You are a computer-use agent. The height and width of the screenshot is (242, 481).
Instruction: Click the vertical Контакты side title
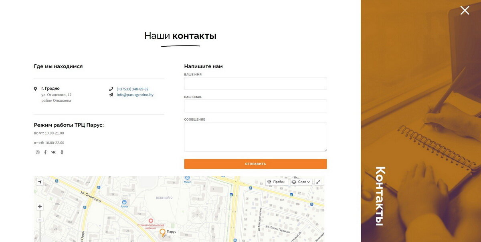click(380, 196)
